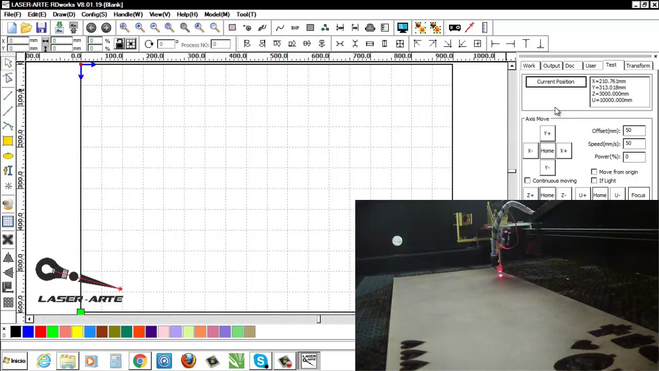Screen dimensions: 659x371
Task: Toggle the aspect ratio lock icon
Action: (x=119, y=44)
